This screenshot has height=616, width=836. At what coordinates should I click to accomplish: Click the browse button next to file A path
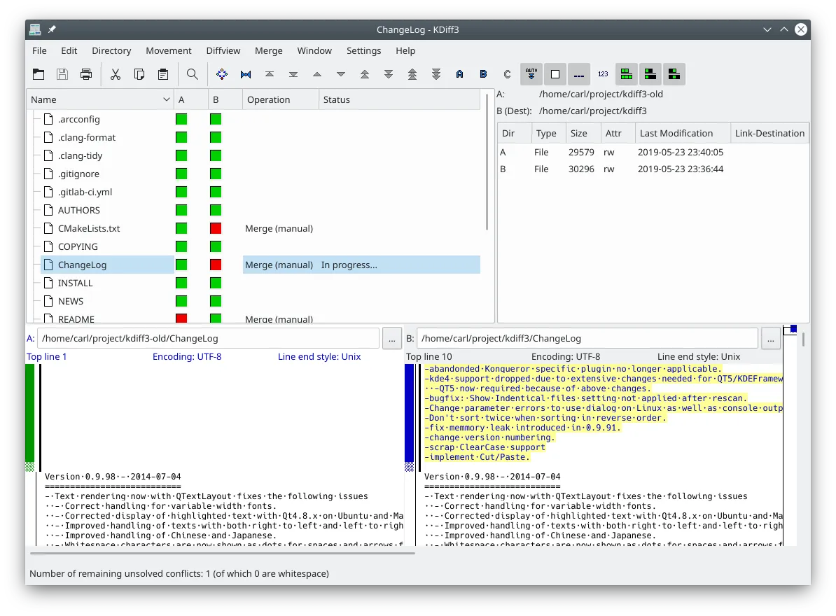click(391, 338)
